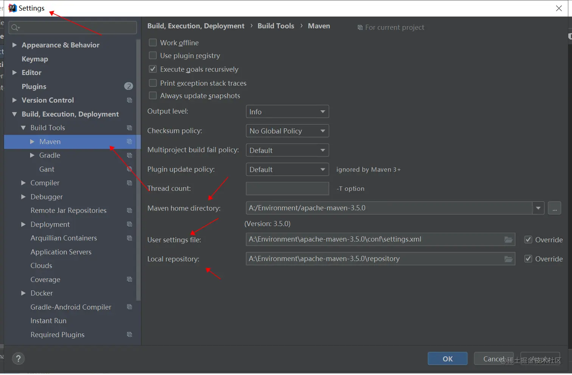Click the project-level icon beside Required Plugins
Viewport: 572px width, 375px height.
pos(129,335)
